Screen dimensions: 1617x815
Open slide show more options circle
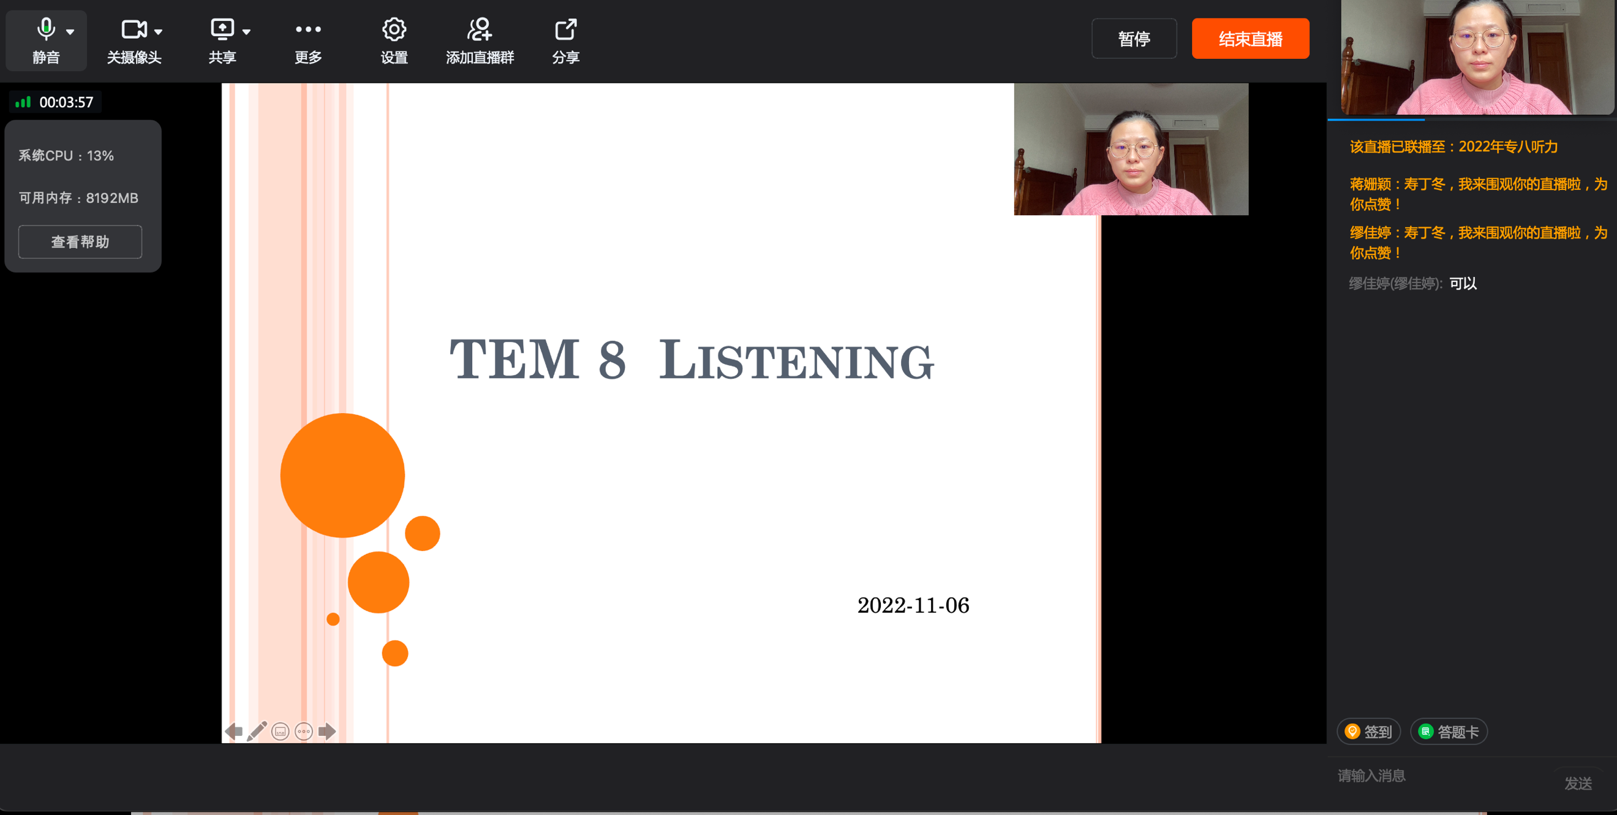[x=304, y=731]
